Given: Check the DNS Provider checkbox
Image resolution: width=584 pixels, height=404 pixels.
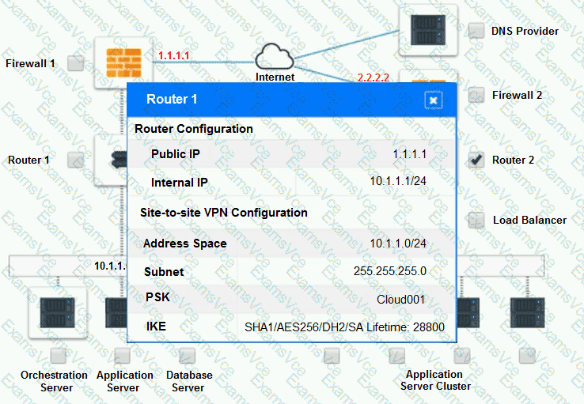Looking at the screenshot, I should (476, 31).
